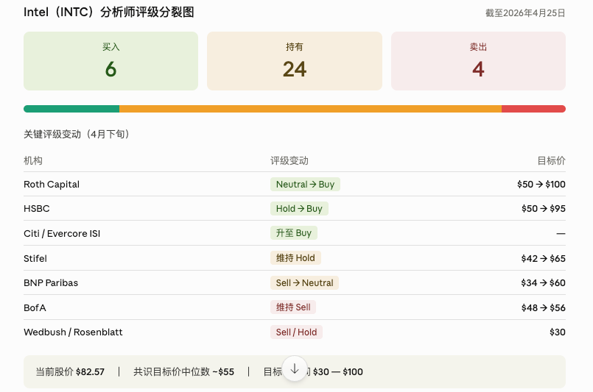
Task: Select the 买入 (Buy) count card
Action: pyautogui.click(x=110, y=61)
